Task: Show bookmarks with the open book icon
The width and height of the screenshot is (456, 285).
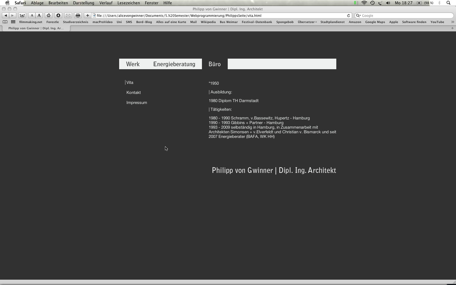Action: click(x=5, y=22)
